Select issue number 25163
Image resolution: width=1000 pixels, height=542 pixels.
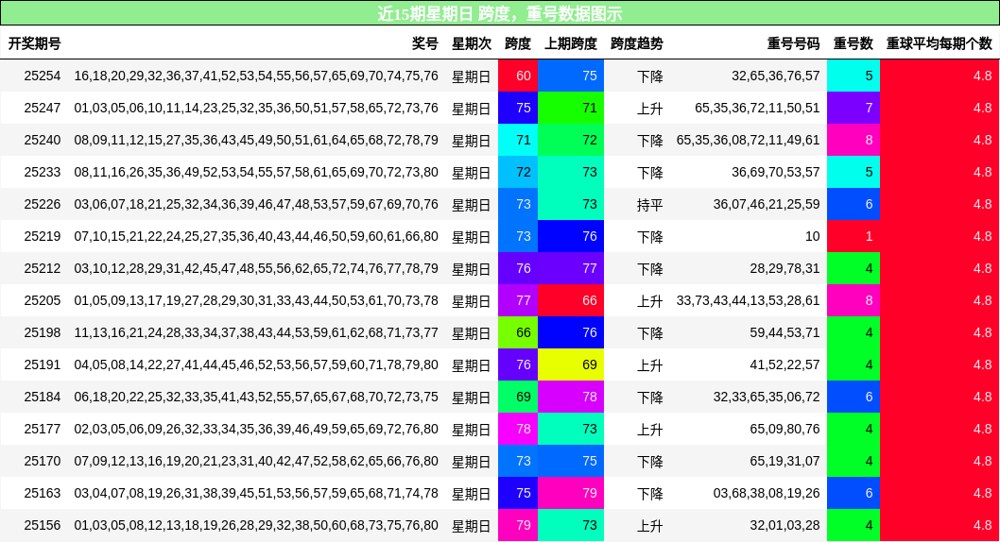click(x=43, y=493)
